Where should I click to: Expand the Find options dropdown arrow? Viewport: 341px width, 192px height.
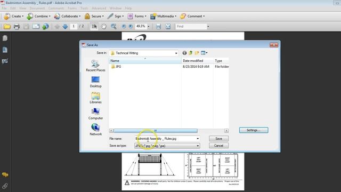point(208,27)
